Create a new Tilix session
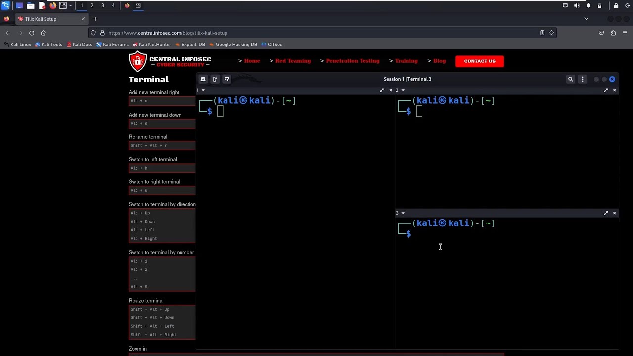Viewport: 633px width, 356px height. tap(203, 79)
